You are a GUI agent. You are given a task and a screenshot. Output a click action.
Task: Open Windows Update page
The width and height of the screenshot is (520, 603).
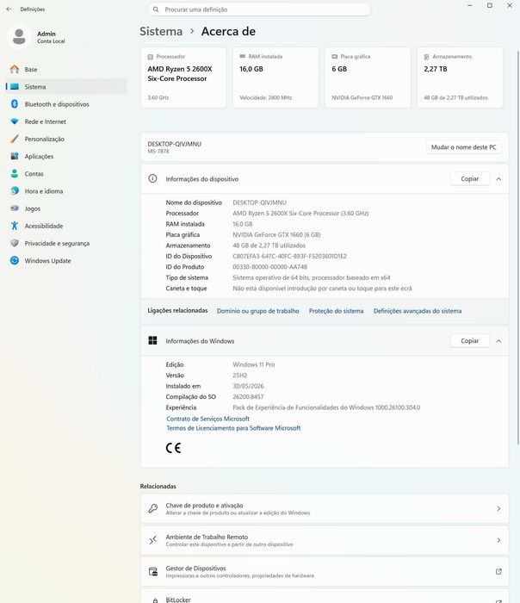(66, 260)
